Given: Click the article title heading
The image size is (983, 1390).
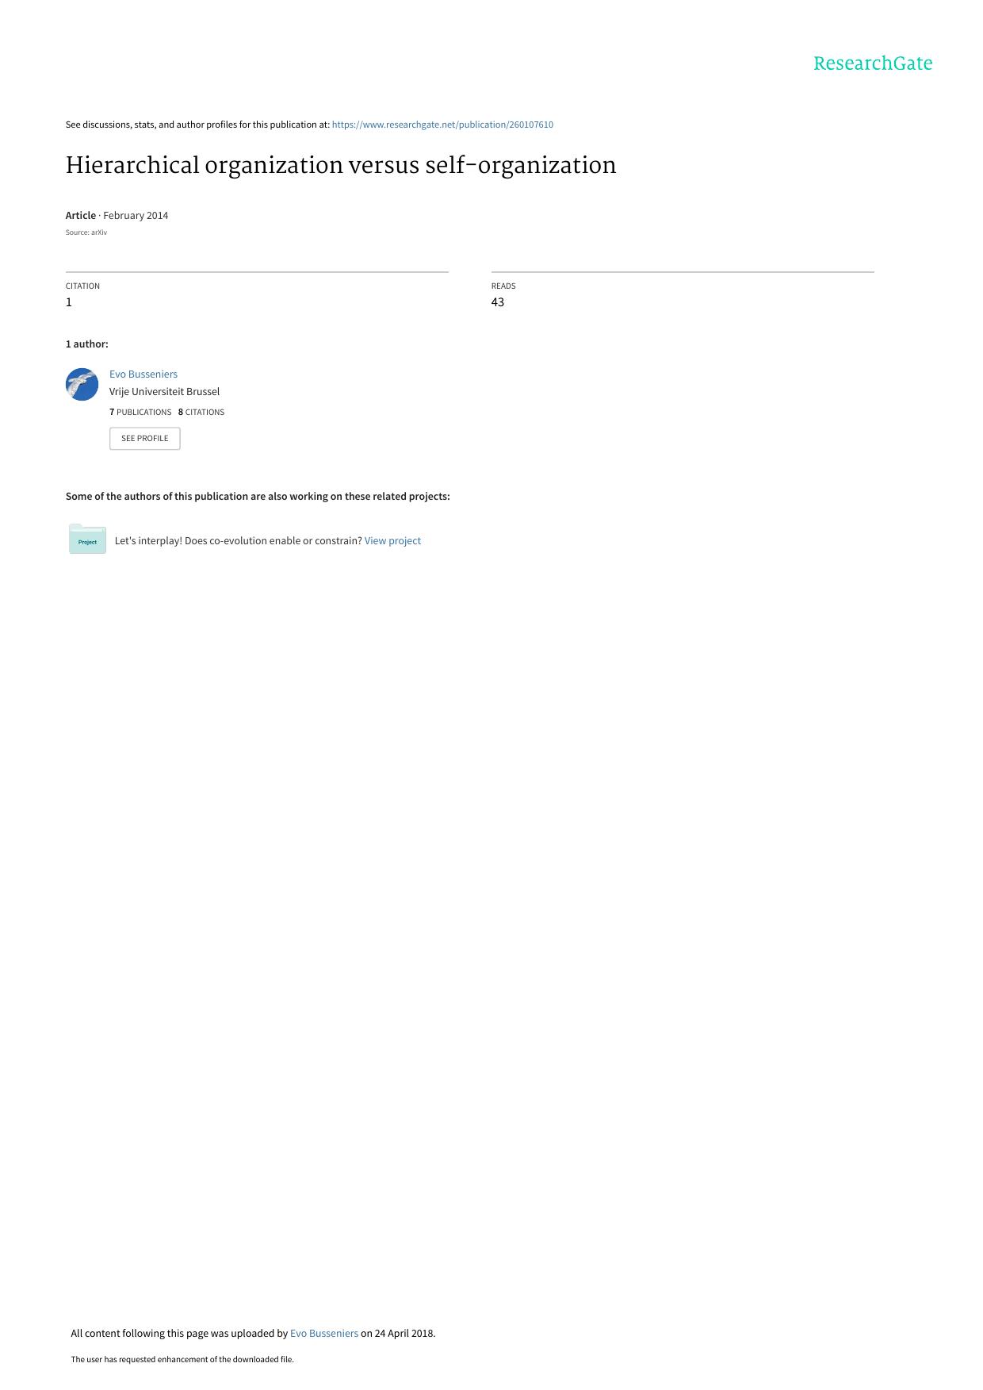Looking at the screenshot, I should (x=341, y=165).
